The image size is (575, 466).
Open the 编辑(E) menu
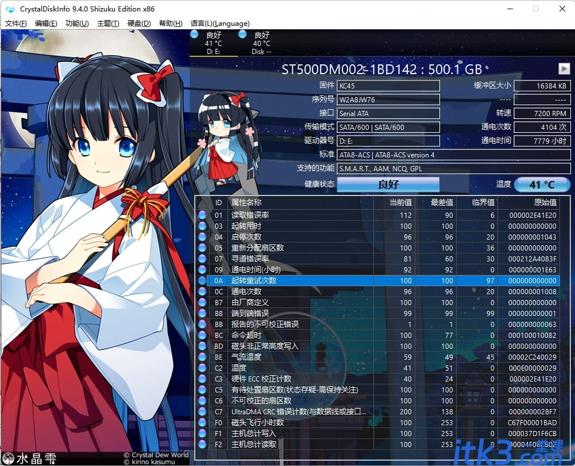point(46,24)
